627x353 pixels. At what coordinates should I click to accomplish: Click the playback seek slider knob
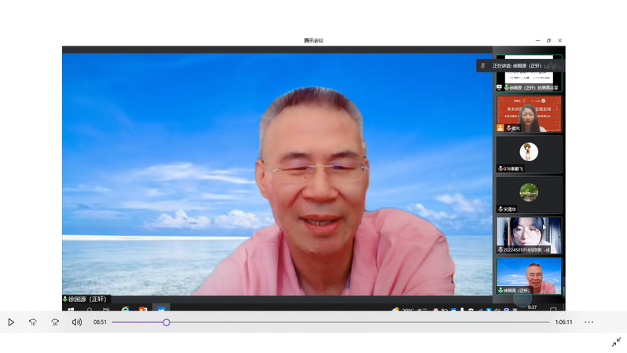(167, 322)
